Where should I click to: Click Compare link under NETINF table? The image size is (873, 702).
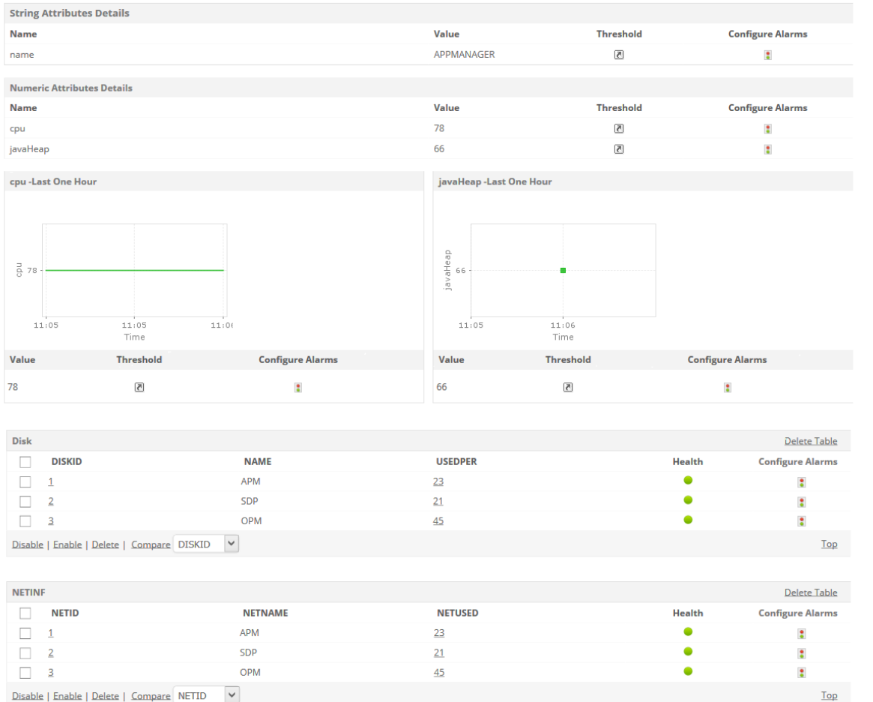(x=151, y=696)
